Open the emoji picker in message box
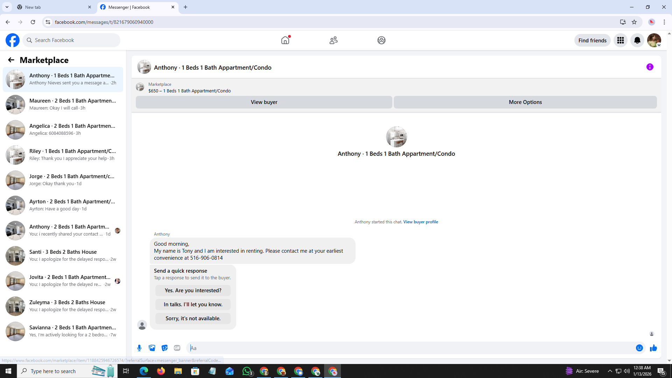The width and height of the screenshot is (672, 378). click(639, 348)
